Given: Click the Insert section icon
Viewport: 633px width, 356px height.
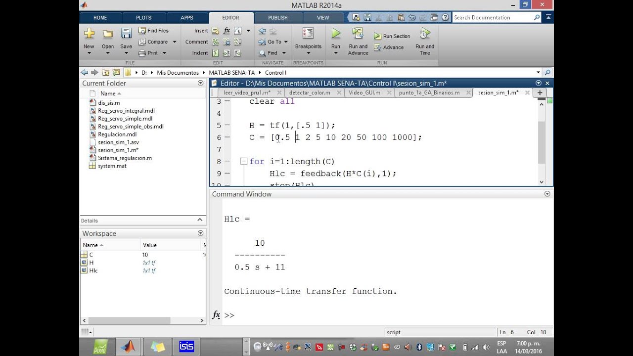Looking at the screenshot, I should click(x=216, y=31).
